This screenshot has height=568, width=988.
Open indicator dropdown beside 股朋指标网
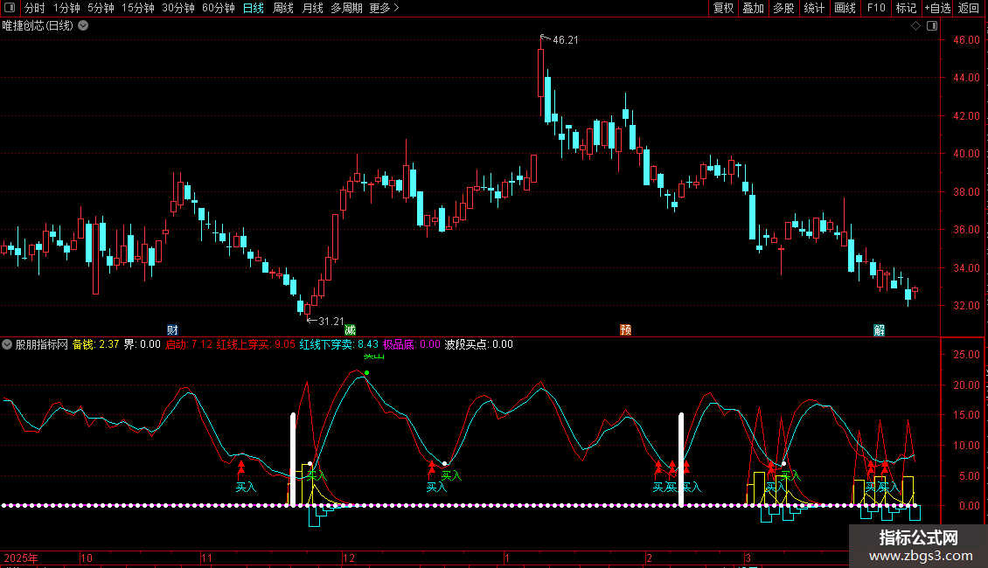click(7, 344)
